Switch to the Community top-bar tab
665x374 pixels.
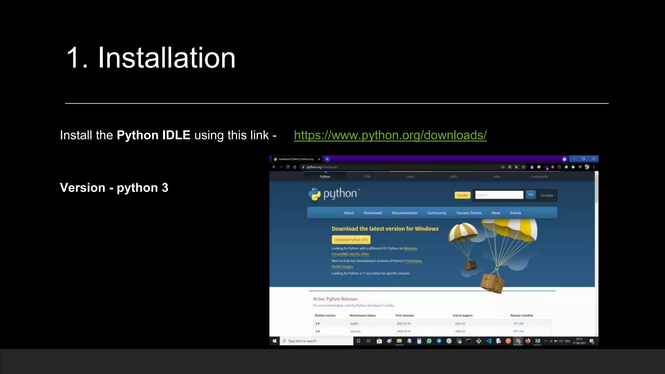pos(539,177)
